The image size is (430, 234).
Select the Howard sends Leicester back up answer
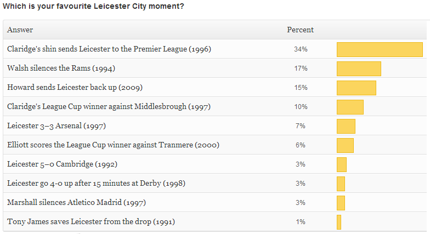tap(75, 88)
